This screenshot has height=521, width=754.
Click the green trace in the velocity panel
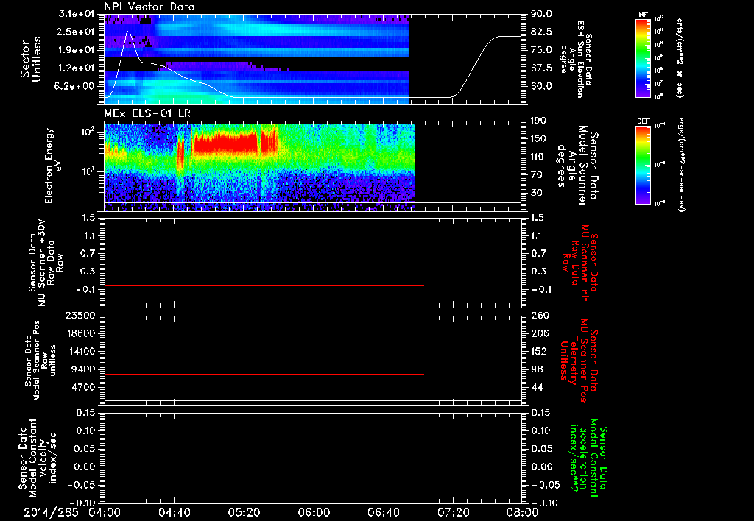[313, 467]
